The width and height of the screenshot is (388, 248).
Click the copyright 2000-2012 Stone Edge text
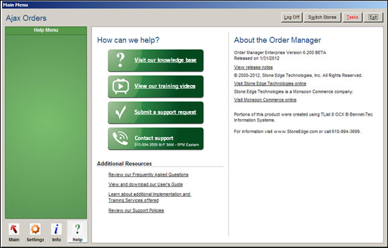298,76
